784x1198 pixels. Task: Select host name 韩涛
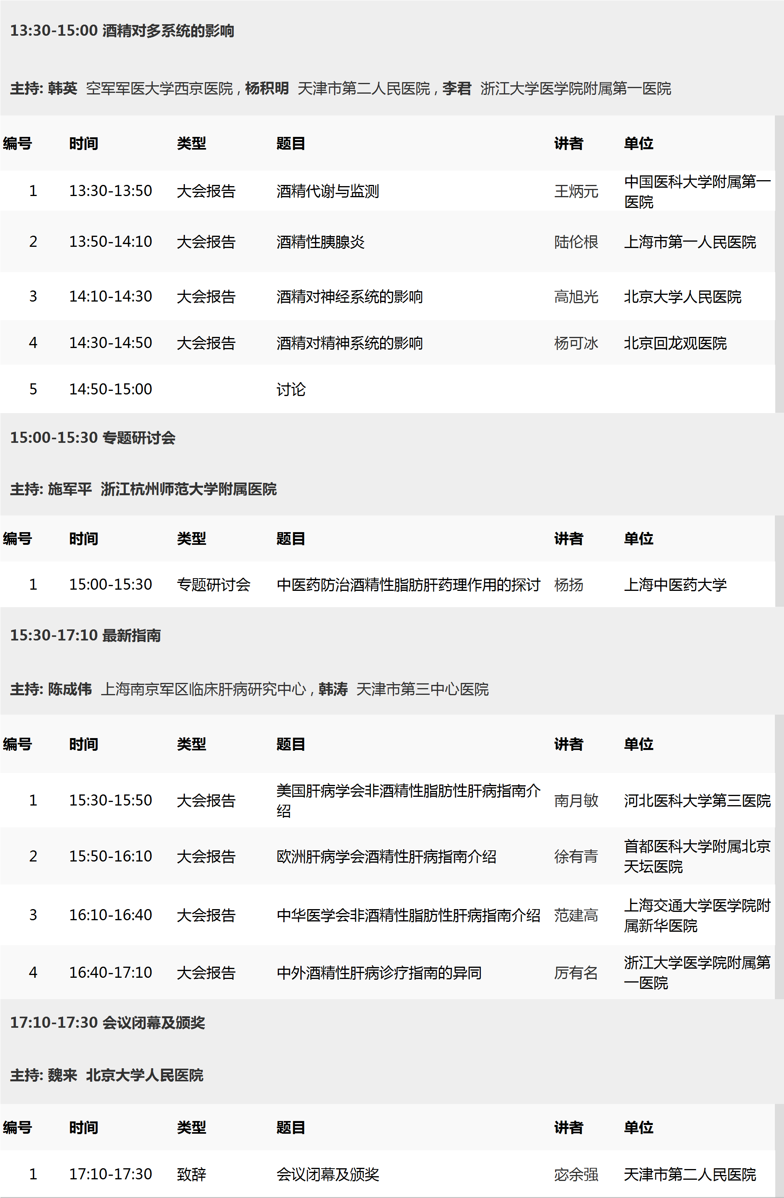pyautogui.click(x=333, y=689)
